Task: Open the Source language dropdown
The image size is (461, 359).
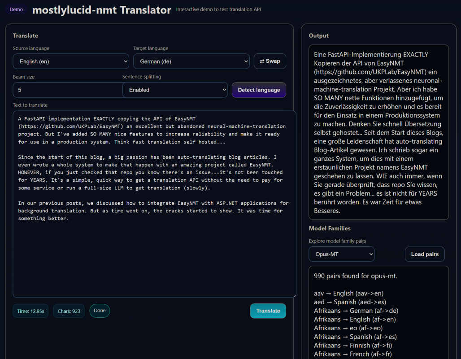Action: (x=71, y=61)
